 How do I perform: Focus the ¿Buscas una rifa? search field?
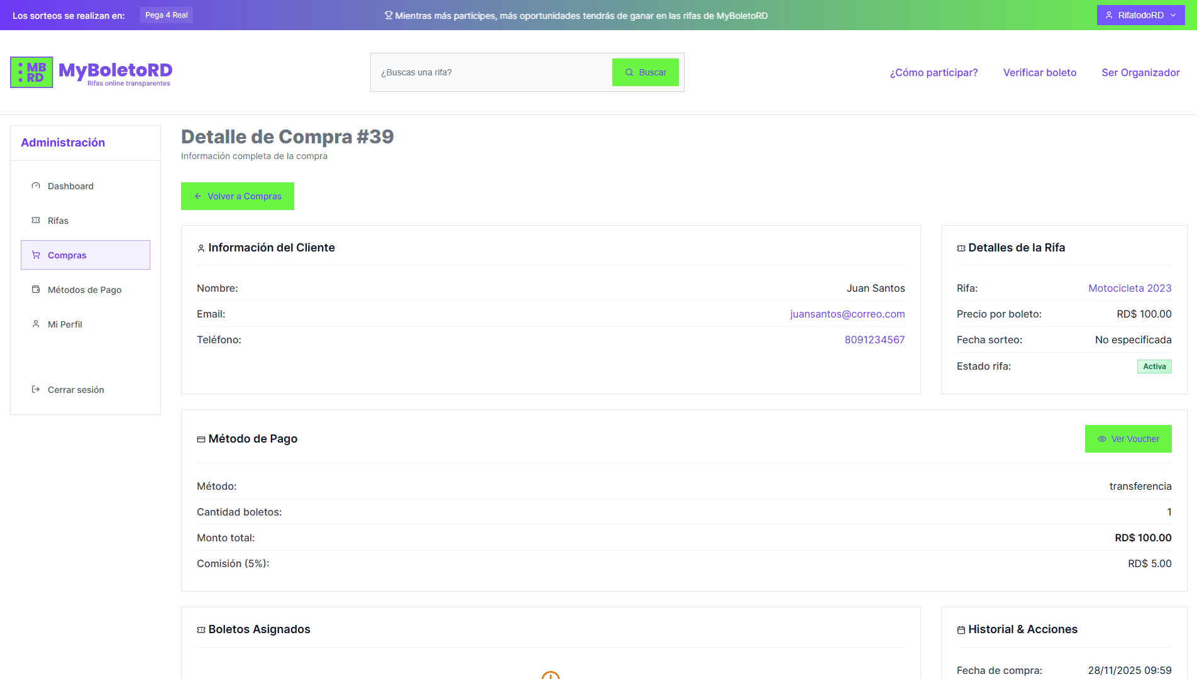coord(492,72)
